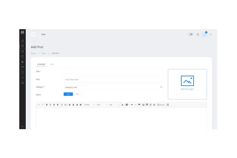Set Active to Yes
Viewport: 237px width, 158px height.
click(x=68, y=94)
